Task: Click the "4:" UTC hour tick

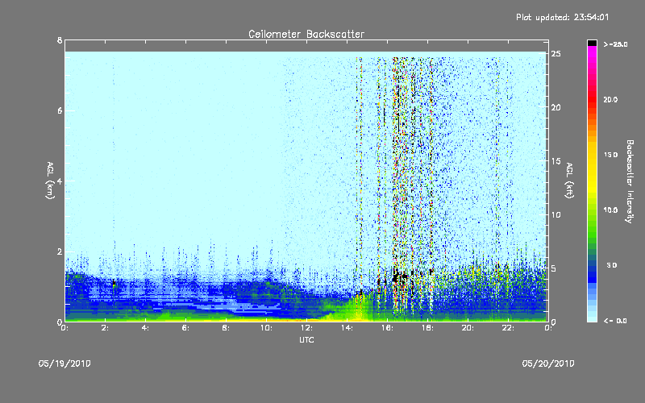Action: pos(146,328)
